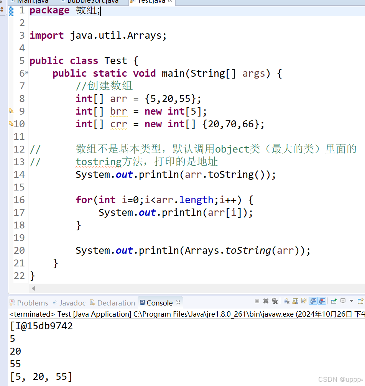This screenshot has width=365, height=386.
Task: Click the underlined variable 'brr' on line 9
Action: pyautogui.click(x=118, y=111)
